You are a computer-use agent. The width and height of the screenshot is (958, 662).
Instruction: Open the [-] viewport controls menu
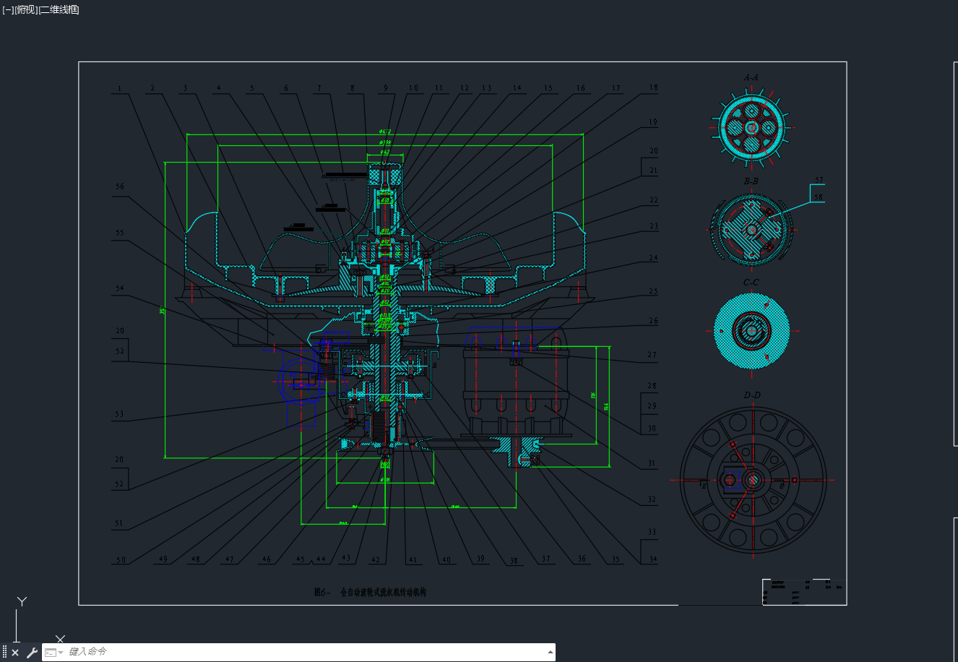[8, 9]
